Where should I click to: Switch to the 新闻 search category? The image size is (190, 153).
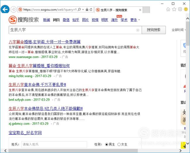click(46, 20)
